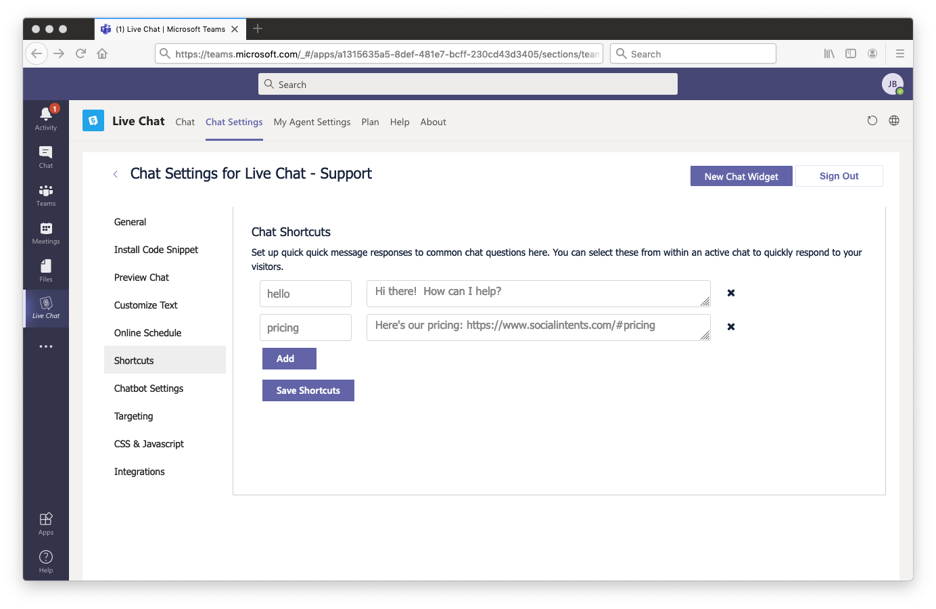Screen dimensions: 936x609
Task: Open Meetings from the Teams sidebar
Action: (45, 233)
